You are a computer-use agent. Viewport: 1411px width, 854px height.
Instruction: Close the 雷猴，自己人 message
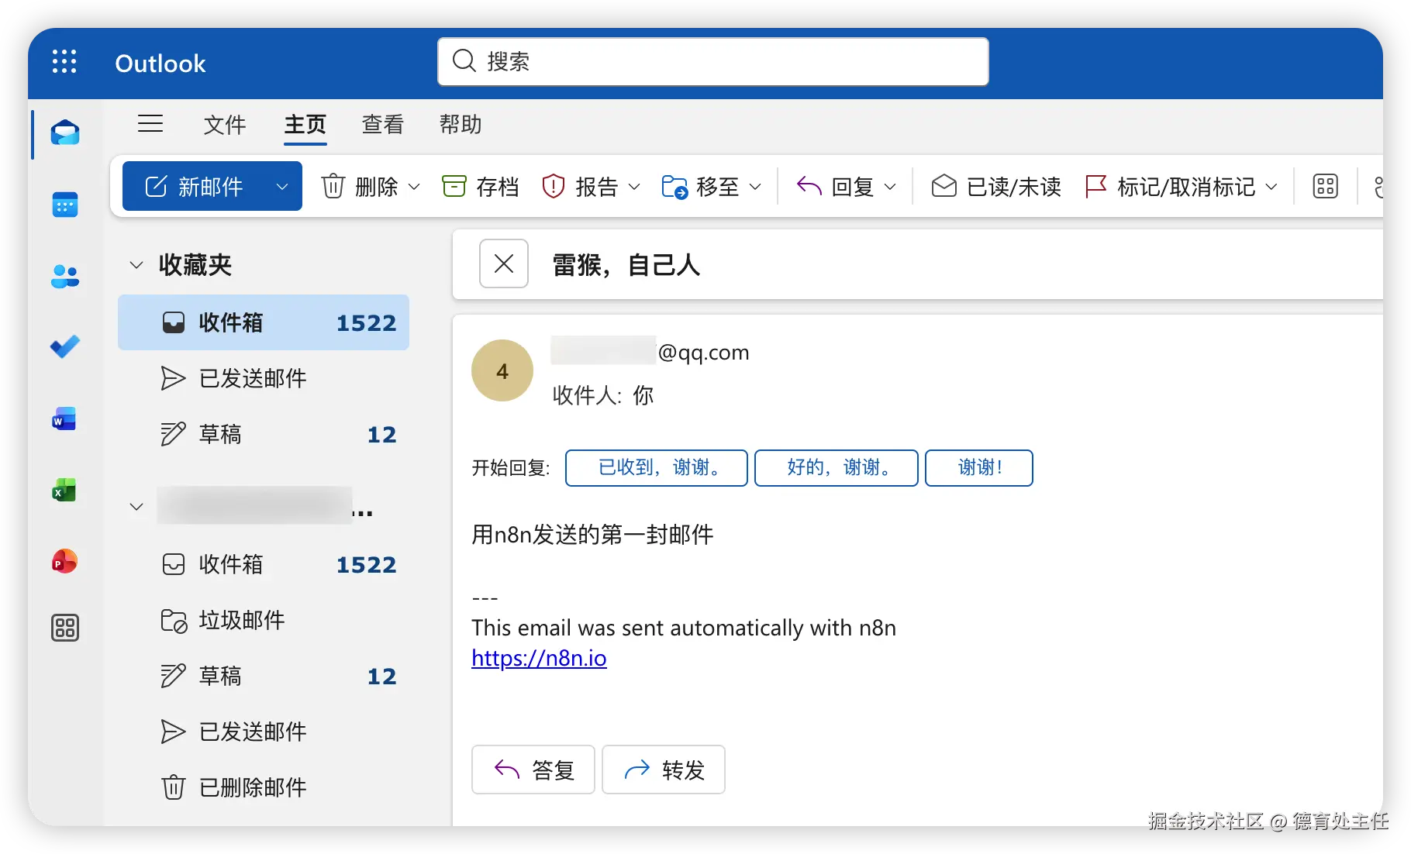tap(504, 263)
